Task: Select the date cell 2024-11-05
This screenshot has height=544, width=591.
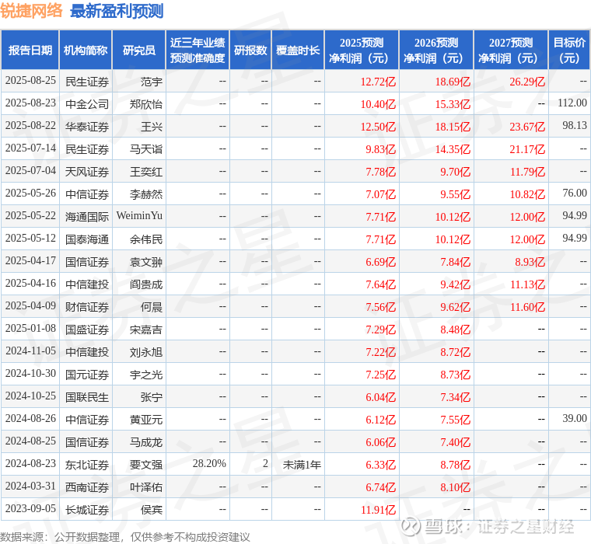Action: (x=30, y=350)
